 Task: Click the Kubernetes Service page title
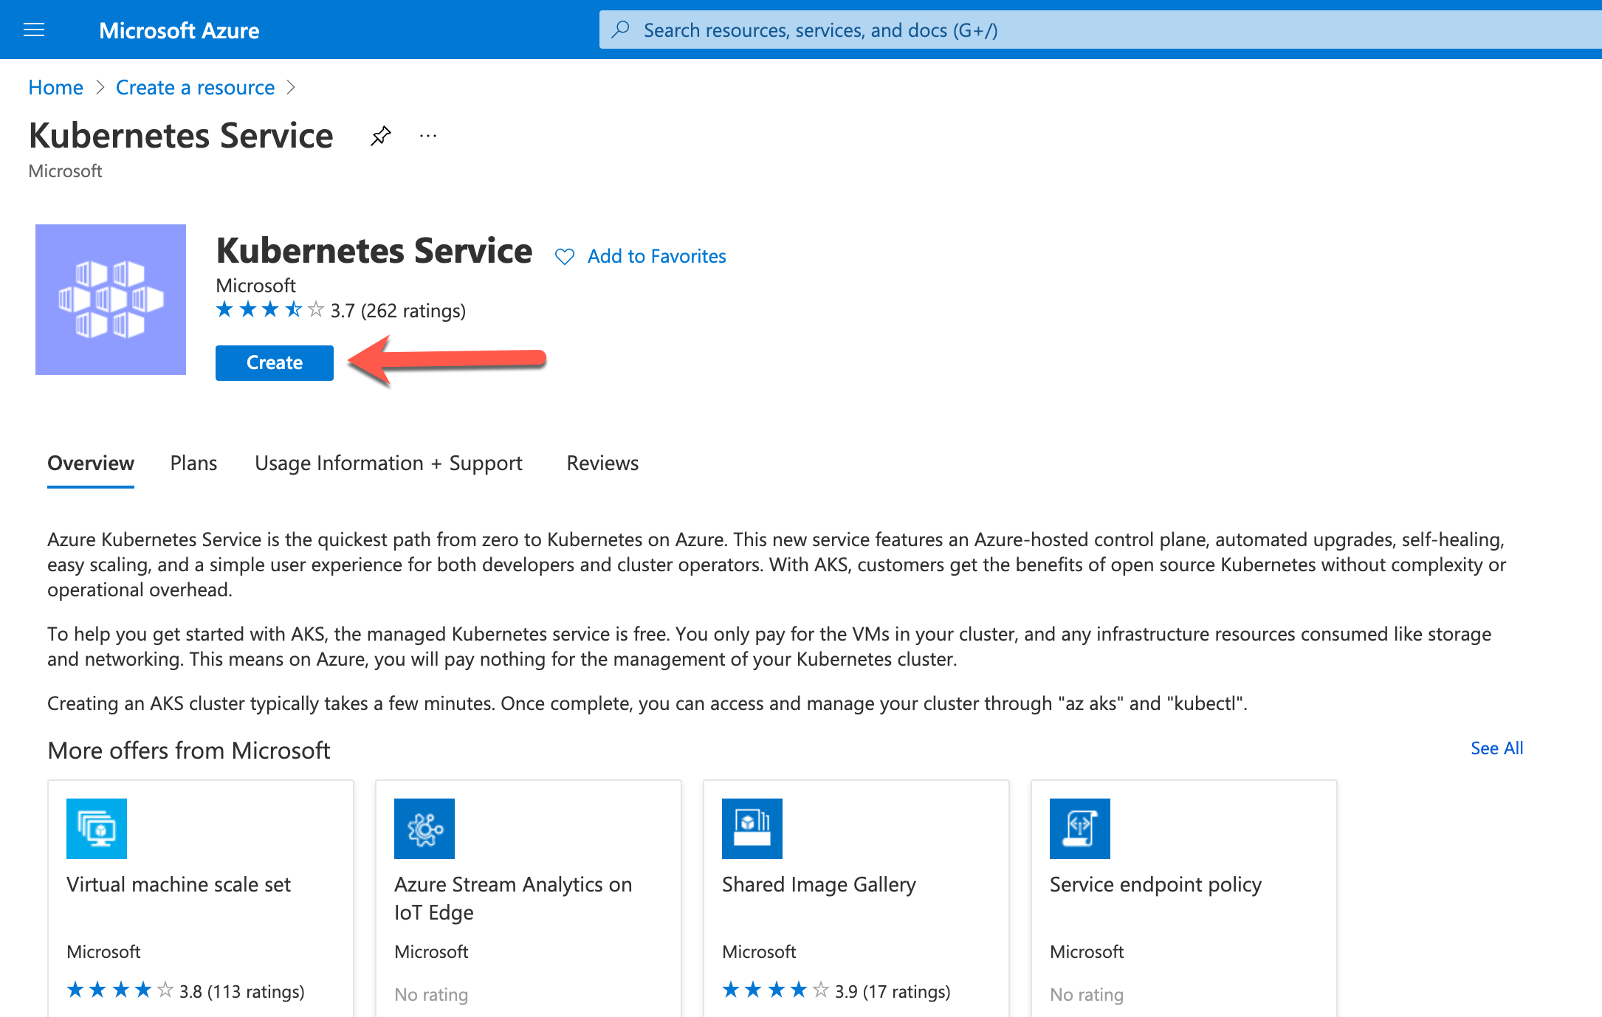pyautogui.click(x=181, y=135)
